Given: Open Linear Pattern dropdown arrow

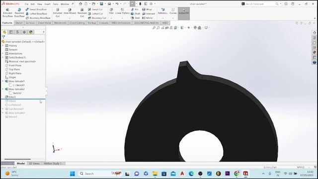Looking at the screenshot, I should point(122,18).
